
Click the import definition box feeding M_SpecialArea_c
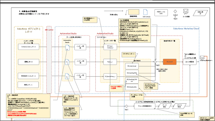click(x=80, y=76)
